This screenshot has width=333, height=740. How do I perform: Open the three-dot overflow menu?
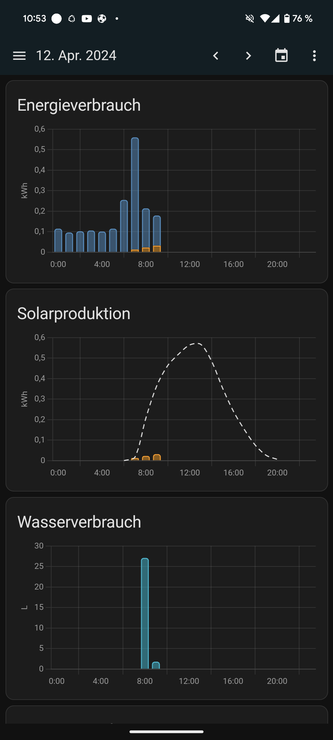[x=314, y=56]
